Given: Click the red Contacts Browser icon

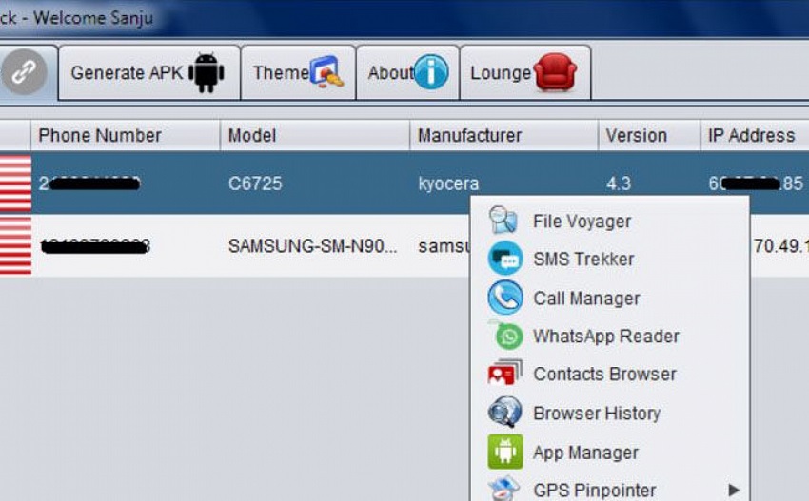Looking at the screenshot, I should tap(504, 374).
